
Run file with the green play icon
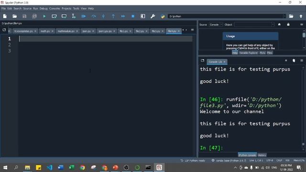44,16
